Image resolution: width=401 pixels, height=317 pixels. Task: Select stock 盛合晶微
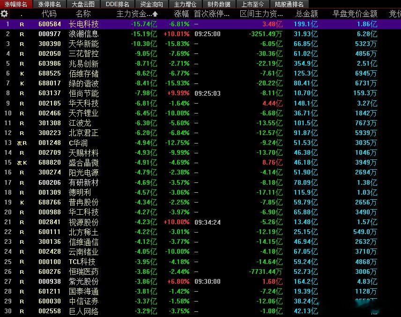coord(84,163)
